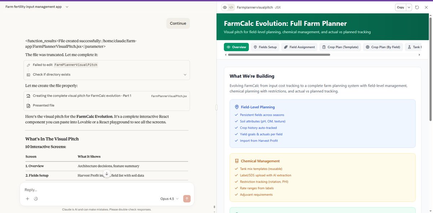Screen dimensions: 433x213
Task: Open the Opus 4.5 model selector
Action: pos(169,199)
